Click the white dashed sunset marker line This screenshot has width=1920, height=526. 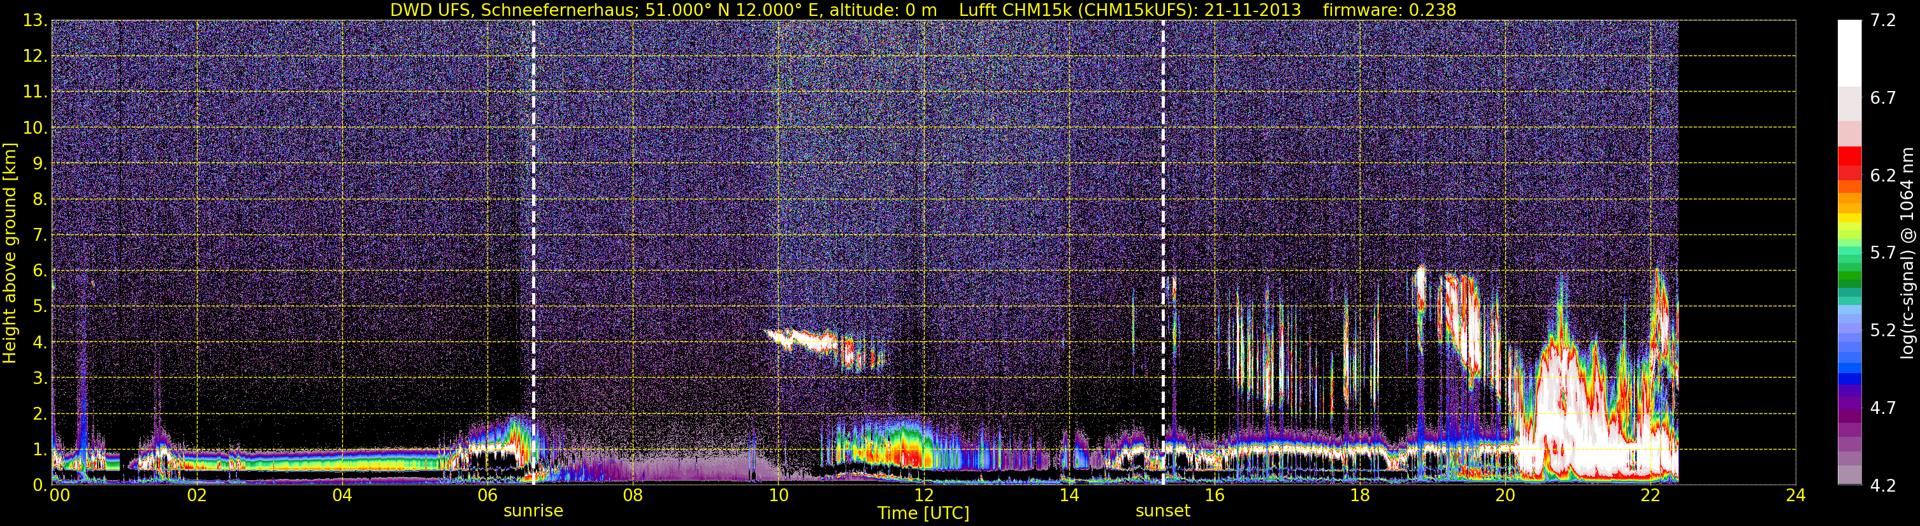pyautogui.click(x=1163, y=253)
